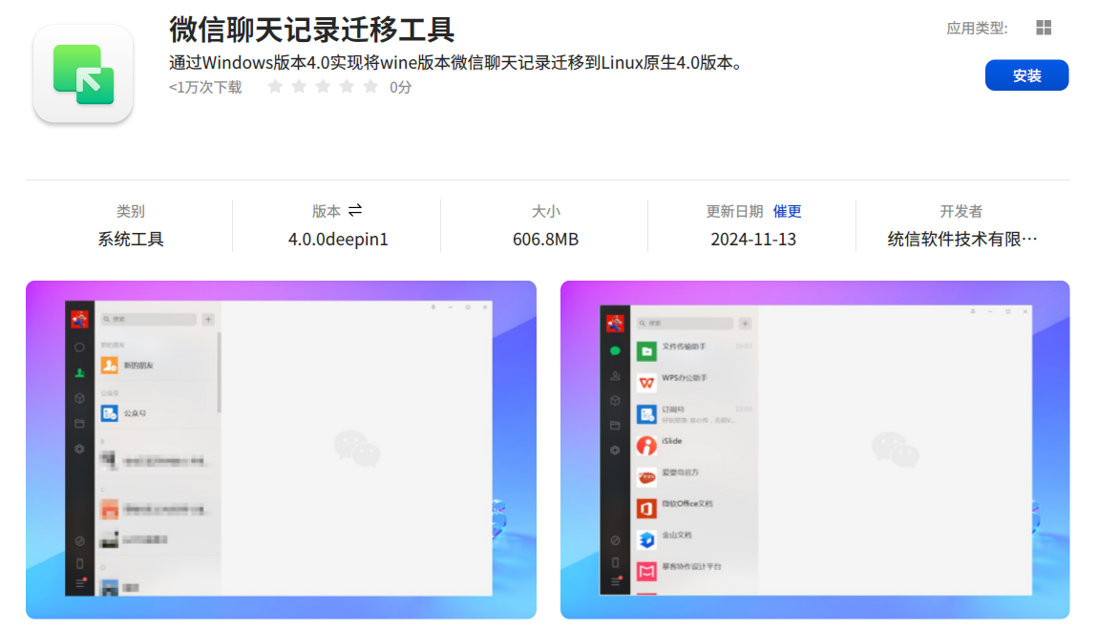The image size is (1098, 630).
Task: Click the 开发者 label
Action: pyautogui.click(x=961, y=211)
